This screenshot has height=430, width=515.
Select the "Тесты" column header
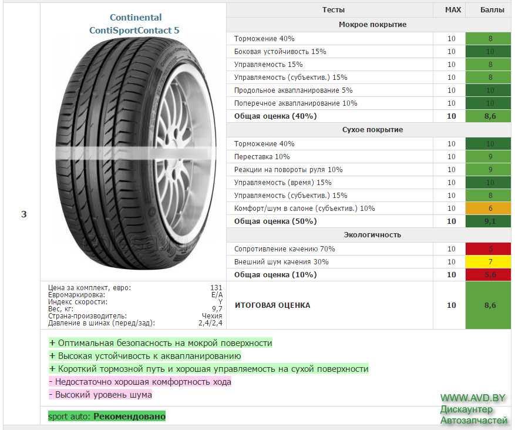click(x=334, y=10)
